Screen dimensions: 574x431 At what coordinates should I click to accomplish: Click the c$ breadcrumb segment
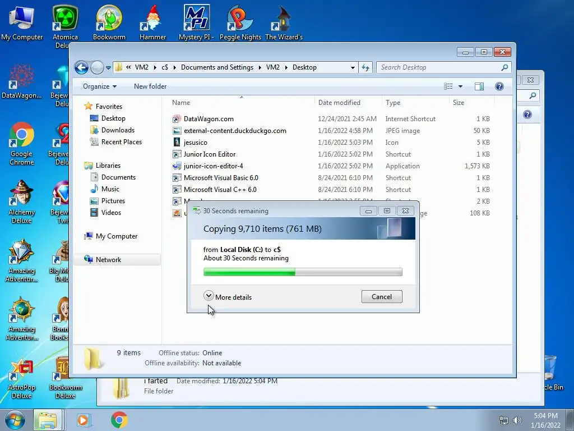tap(165, 67)
